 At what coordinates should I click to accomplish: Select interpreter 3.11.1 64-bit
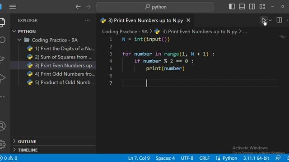point(256,158)
